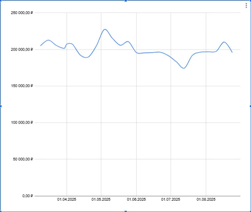Click the blue line's starting point
The image size is (251, 212).
pos(41,46)
